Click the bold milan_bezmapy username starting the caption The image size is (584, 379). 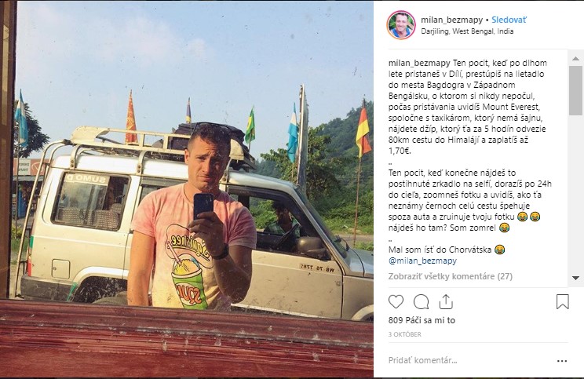(x=418, y=62)
